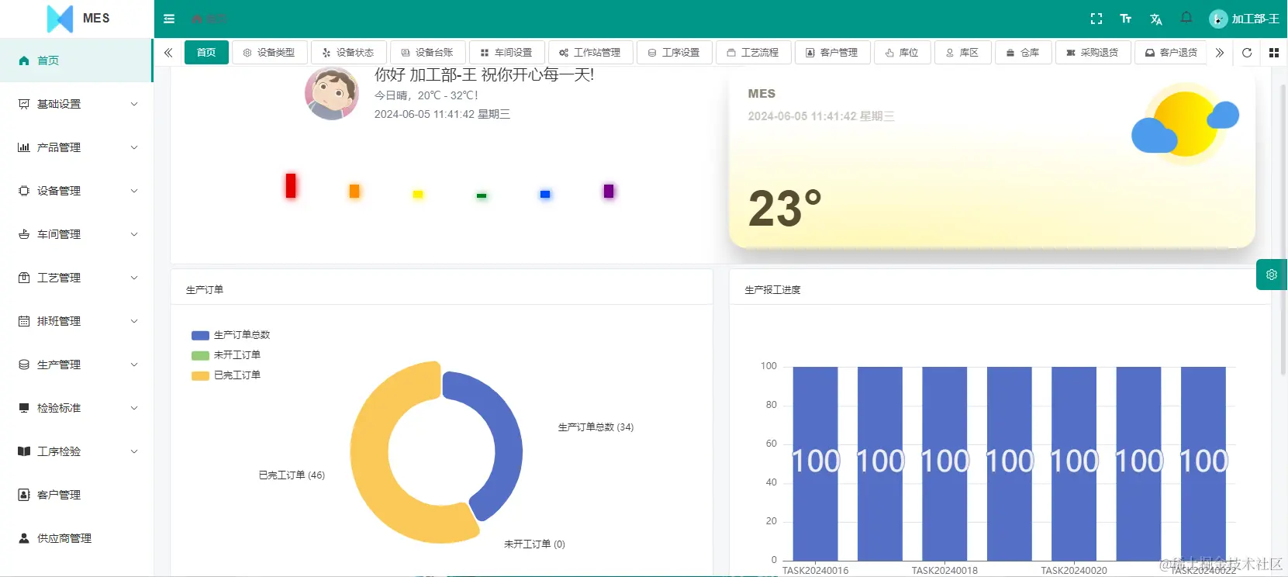Image resolution: width=1288 pixels, height=577 pixels.
Task: Click the 供应商管理 person icon
Action: click(24, 538)
